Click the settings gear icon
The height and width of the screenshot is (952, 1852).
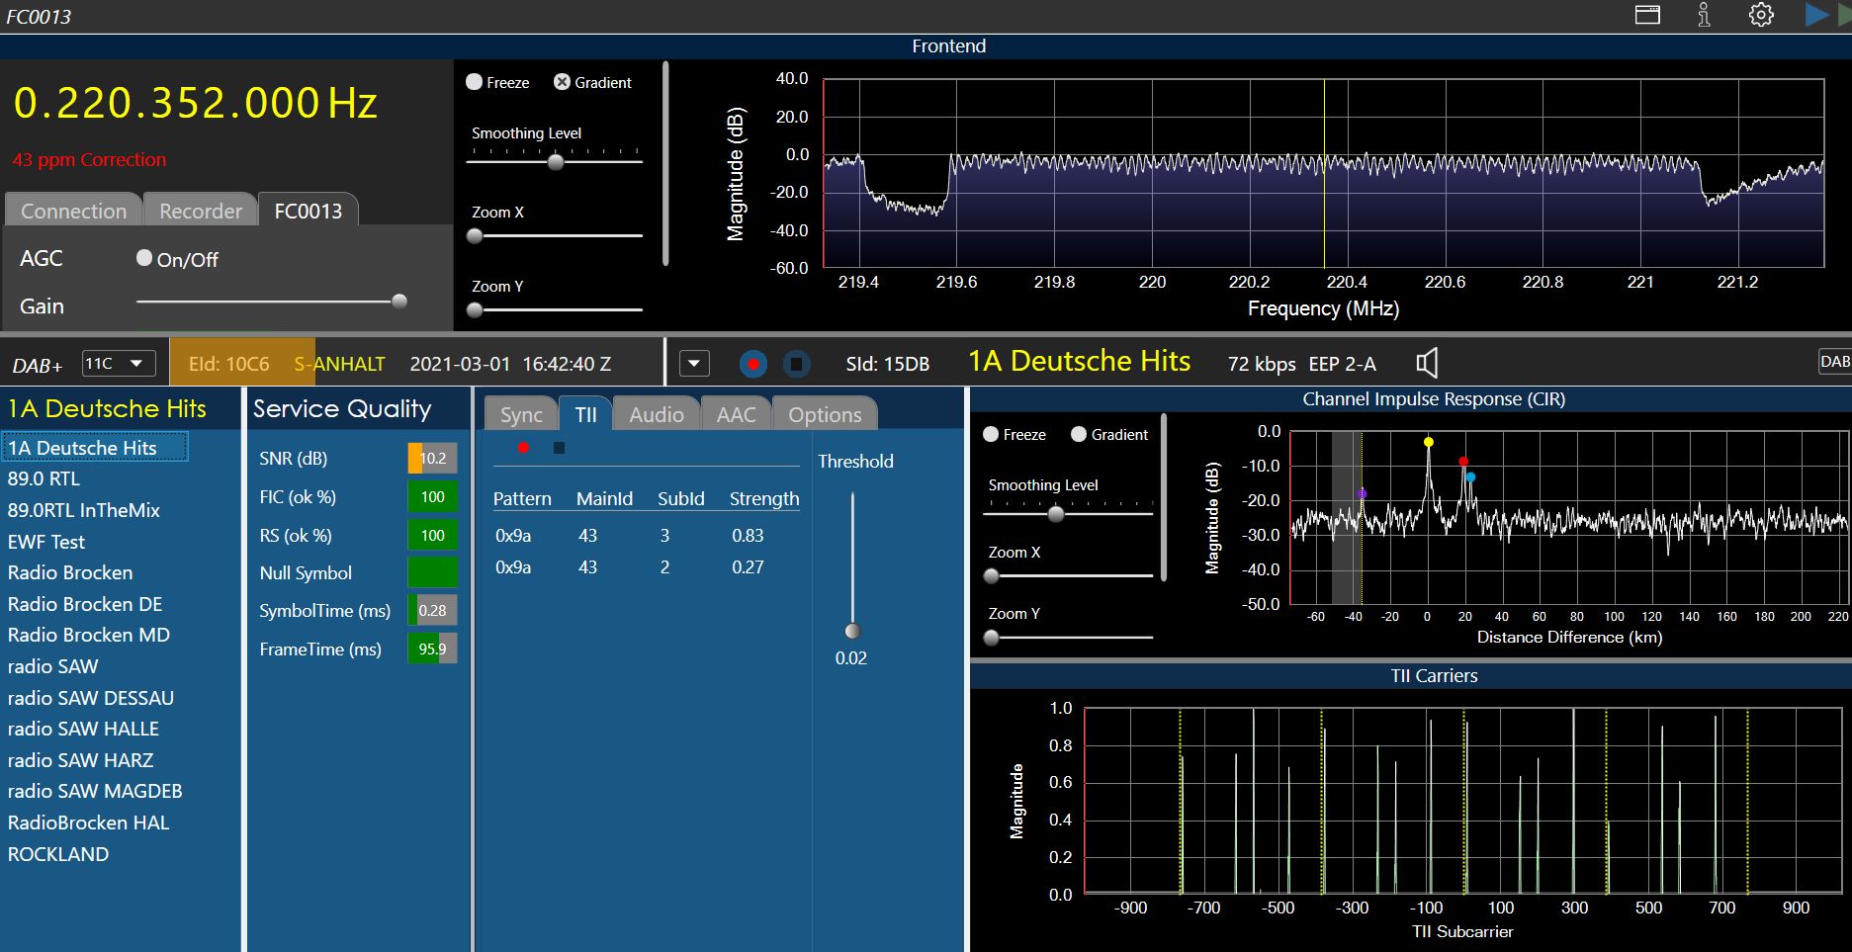(1761, 15)
